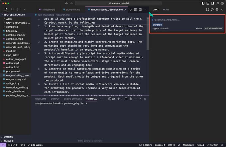
Task: Toggle the bottom panel layout icon
Action: 208,3
